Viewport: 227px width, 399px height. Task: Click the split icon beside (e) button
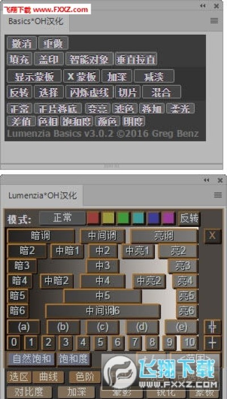[x=212, y=327]
